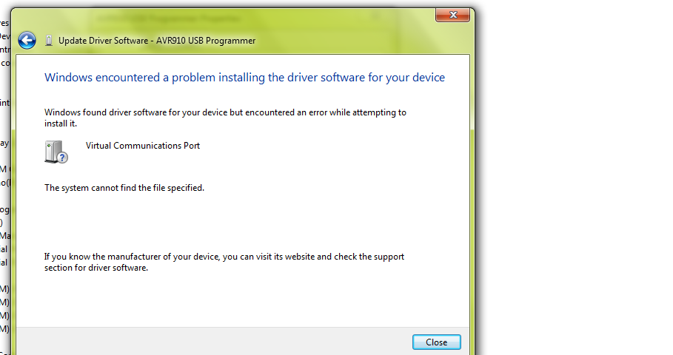Screen dimensions: 673x355
Task: Select the Virtual Communications Port label
Action: (143, 146)
